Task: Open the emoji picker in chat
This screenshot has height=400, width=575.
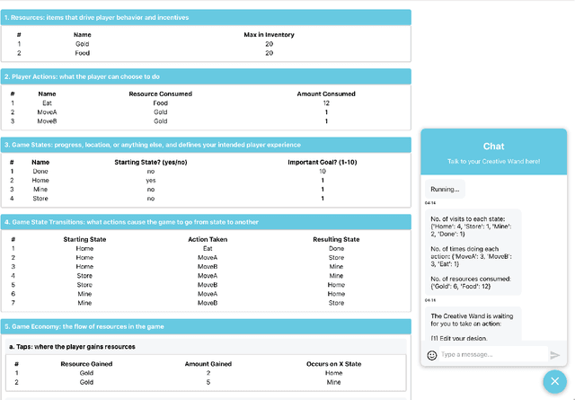Action: pyautogui.click(x=432, y=355)
